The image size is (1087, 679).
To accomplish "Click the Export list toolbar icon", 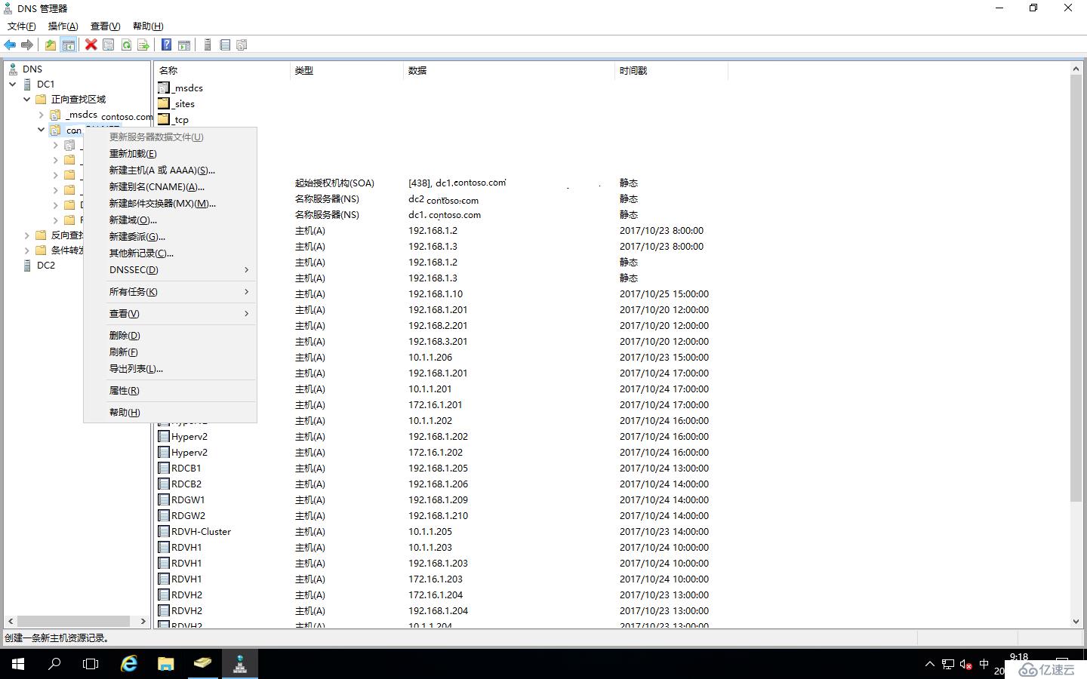I will [143, 45].
